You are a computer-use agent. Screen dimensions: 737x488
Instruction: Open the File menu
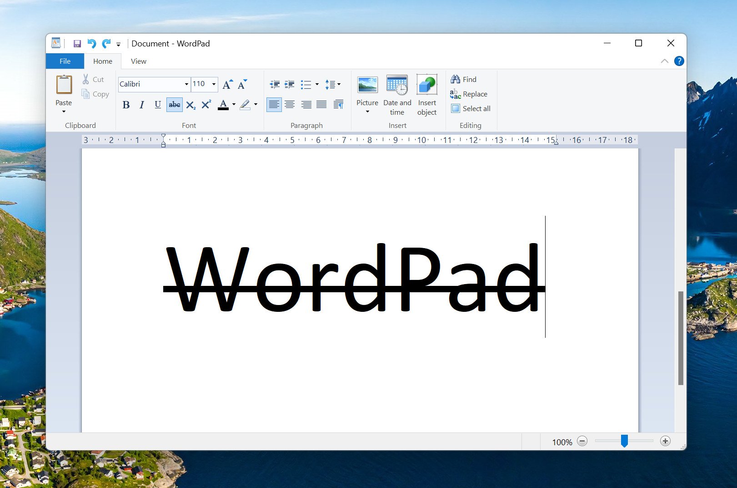tap(65, 61)
